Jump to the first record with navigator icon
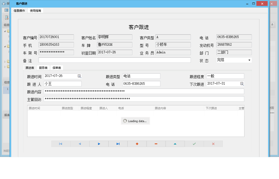The image size is (279, 179). click(60, 144)
